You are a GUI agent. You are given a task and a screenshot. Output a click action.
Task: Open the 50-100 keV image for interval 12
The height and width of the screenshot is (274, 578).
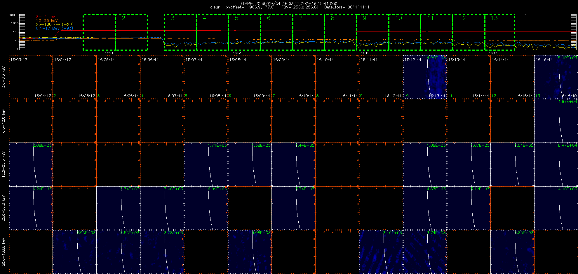(x=512, y=252)
